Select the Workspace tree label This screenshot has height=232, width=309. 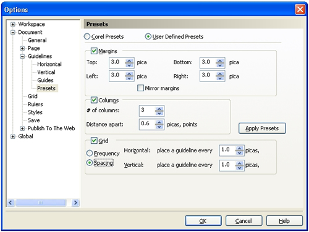[x=32, y=24]
